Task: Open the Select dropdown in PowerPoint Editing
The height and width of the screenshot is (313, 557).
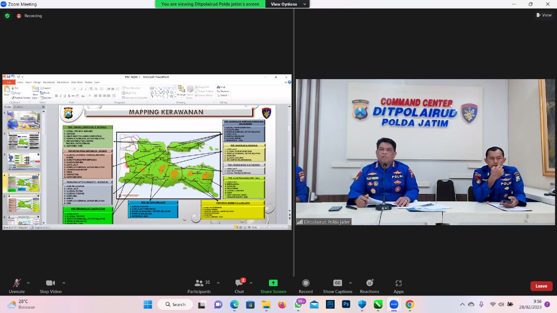Action: click(222, 95)
